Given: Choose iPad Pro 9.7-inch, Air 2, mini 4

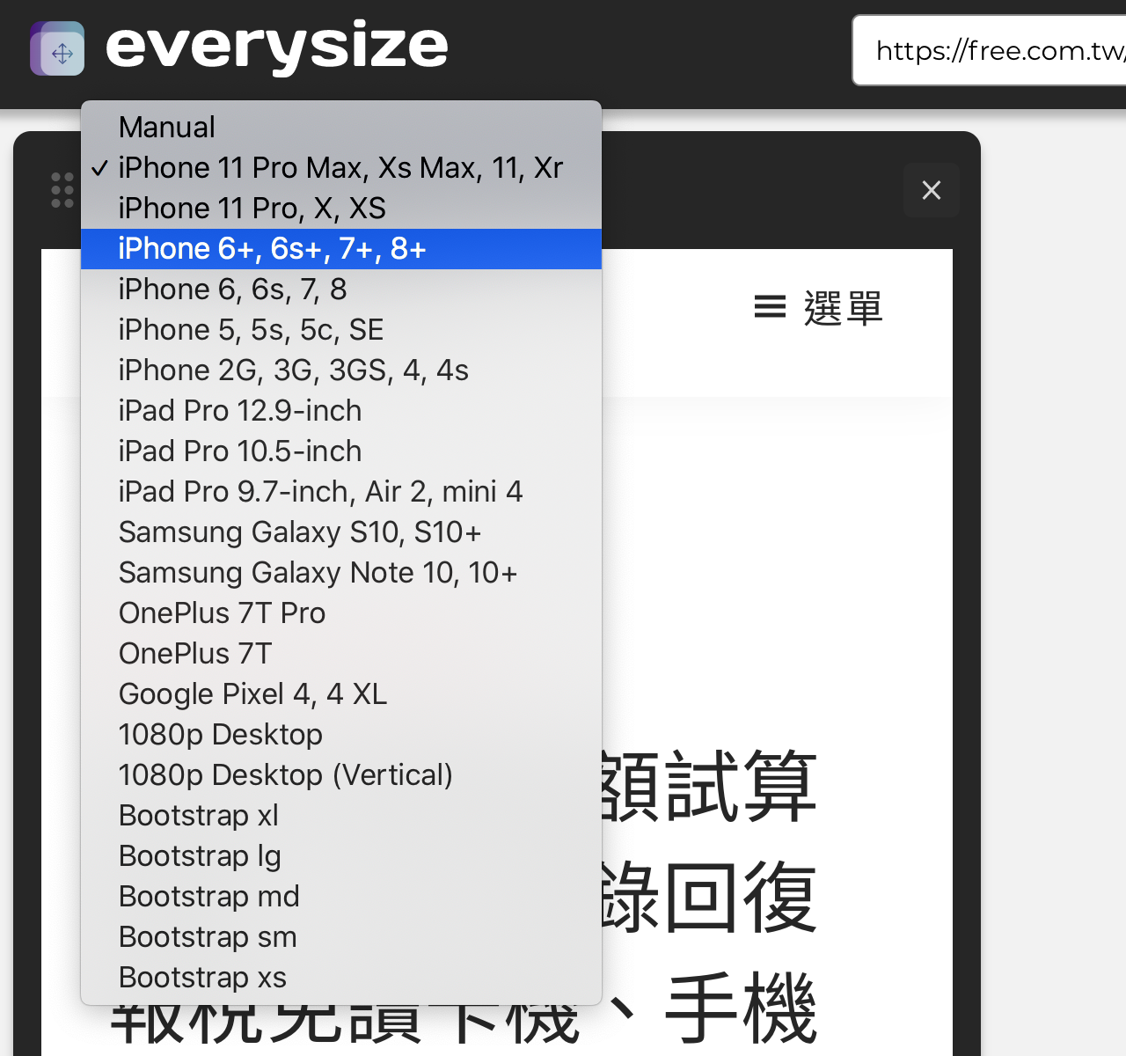Looking at the screenshot, I should [x=341, y=492].
